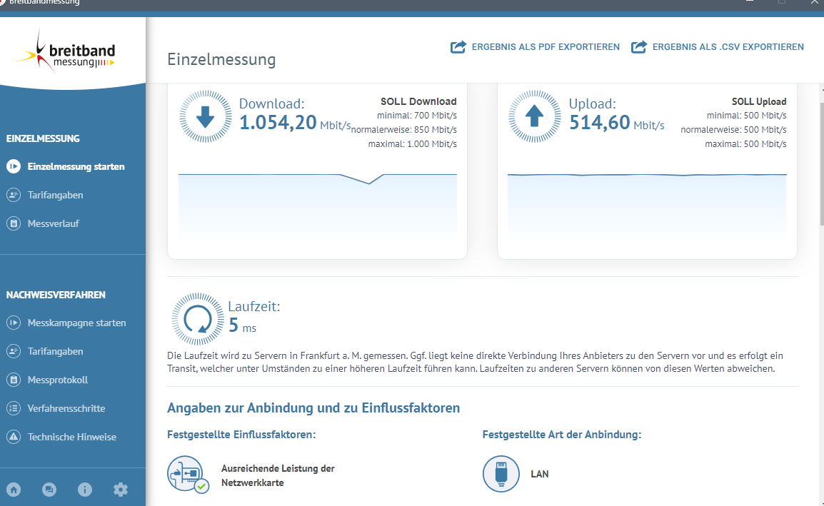Click the 'Festgestellte Art der Anbindung:' heading

pyautogui.click(x=562, y=435)
